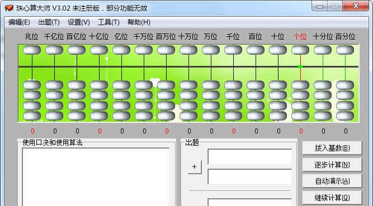Viewport: 373px width, 206px height.
Task: Click the 继续计算(Q) button
Action: pos(332,198)
